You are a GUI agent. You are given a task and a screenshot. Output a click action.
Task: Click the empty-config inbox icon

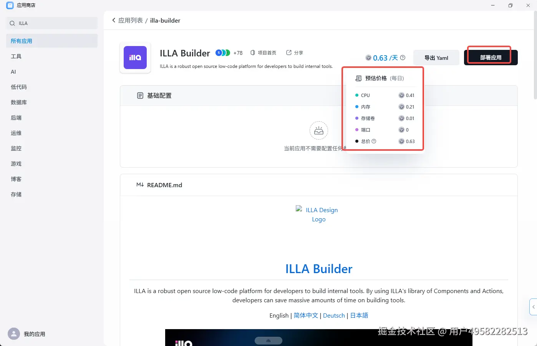coord(319,131)
